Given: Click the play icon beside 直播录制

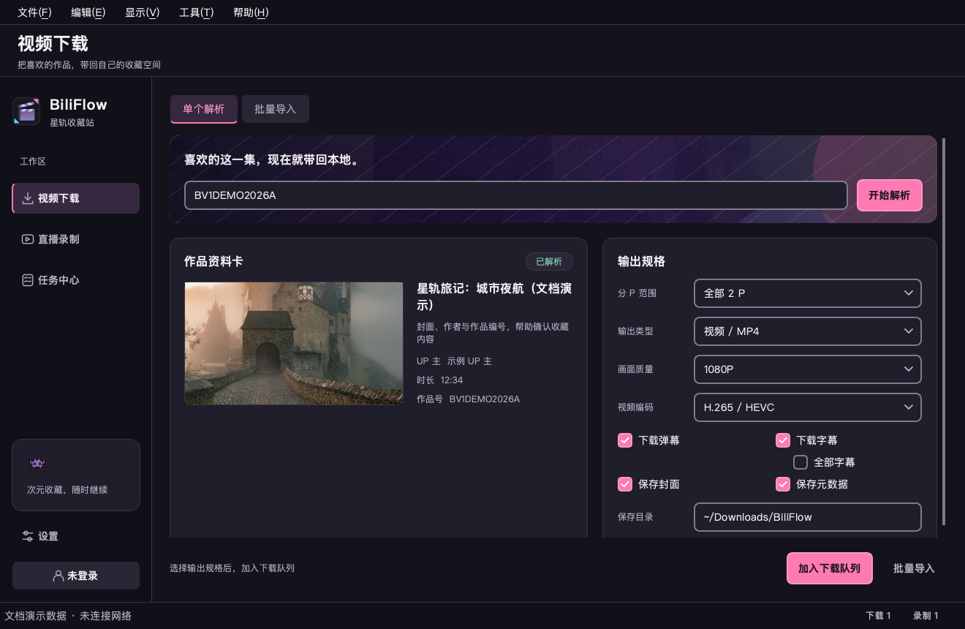Looking at the screenshot, I should pos(28,239).
